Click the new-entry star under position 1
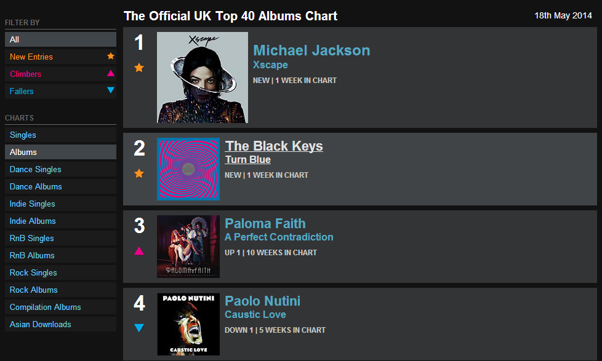The image size is (602, 361). coord(139,68)
